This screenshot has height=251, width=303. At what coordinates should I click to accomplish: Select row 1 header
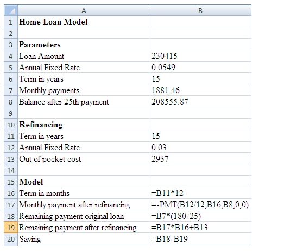tap(11, 22)
